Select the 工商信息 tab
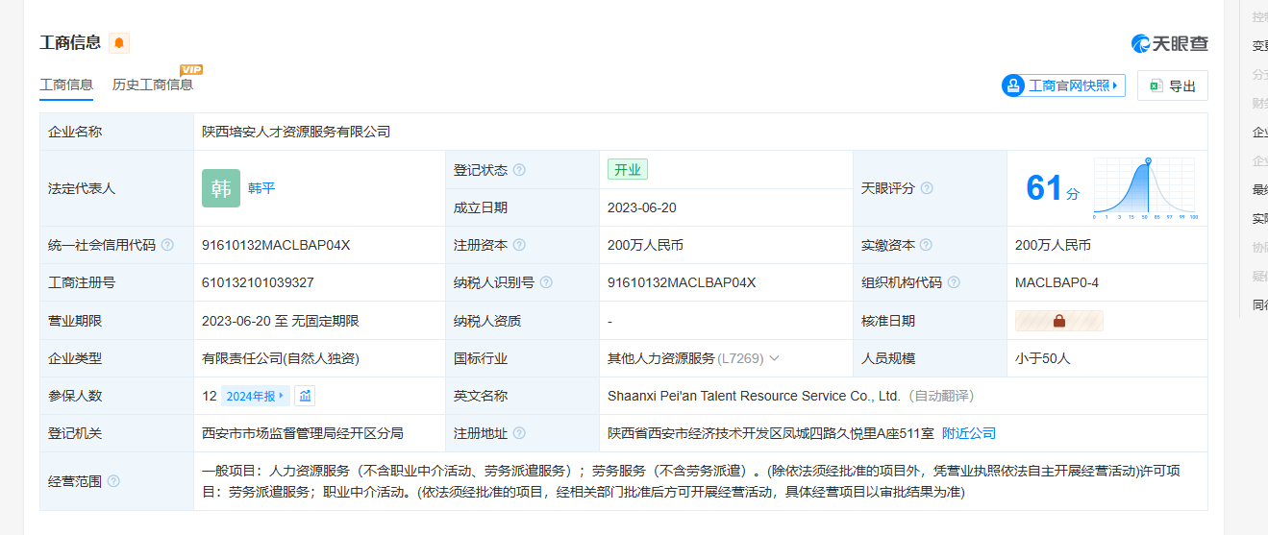The image size is (1268, 535). [x=66, y=85]
